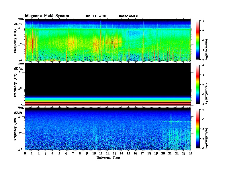This screenshot has height=176, width=227.
Task: Click hour tick label '6' on time axis
Action: (x=66, y=153)
